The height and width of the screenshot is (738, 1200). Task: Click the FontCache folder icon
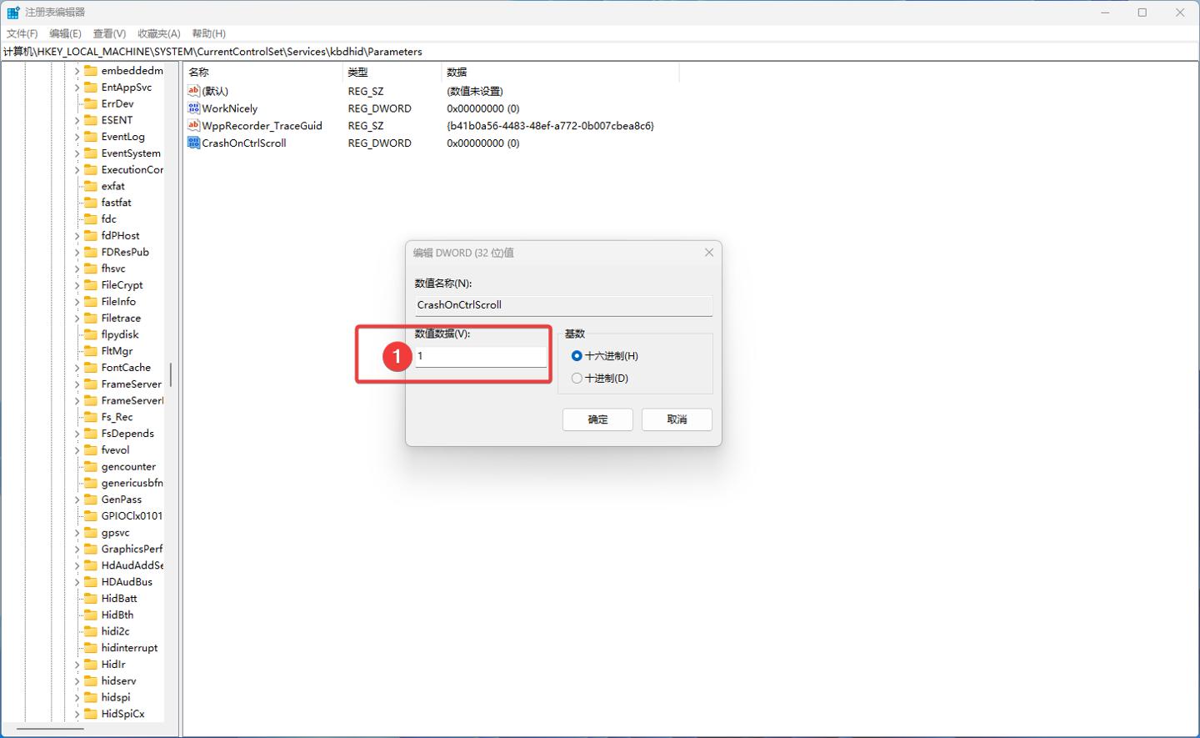(x=91, y=368)
